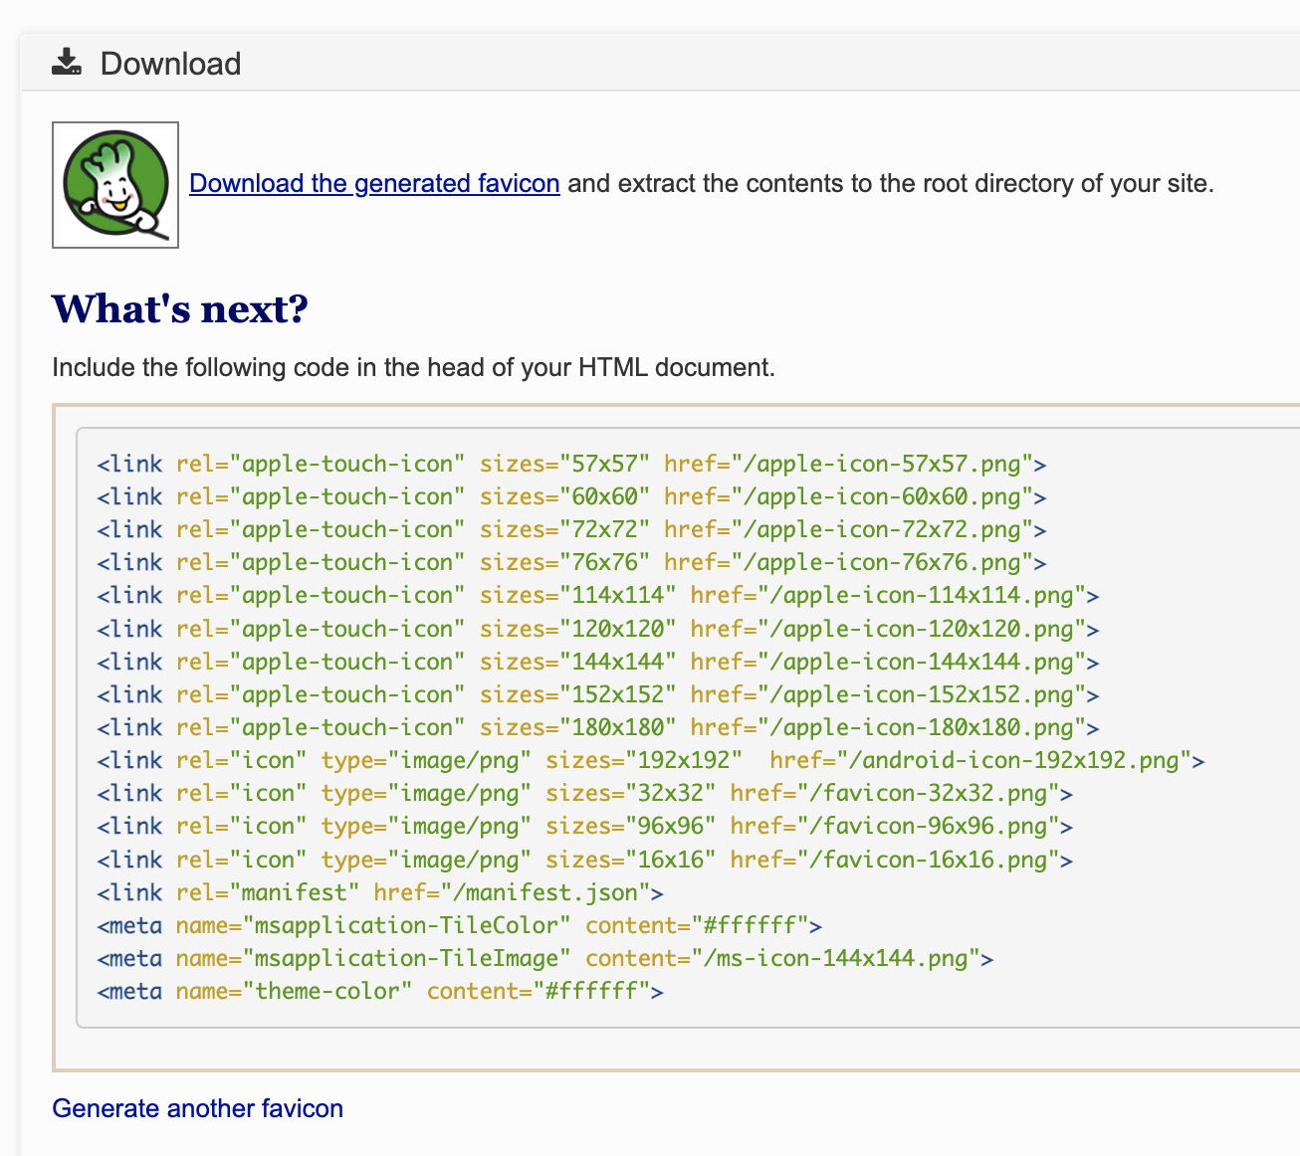Click the download tray icon in header
Image resolution: width=1300 pixels, height=1156 pixels.
[x=67, y=63]
